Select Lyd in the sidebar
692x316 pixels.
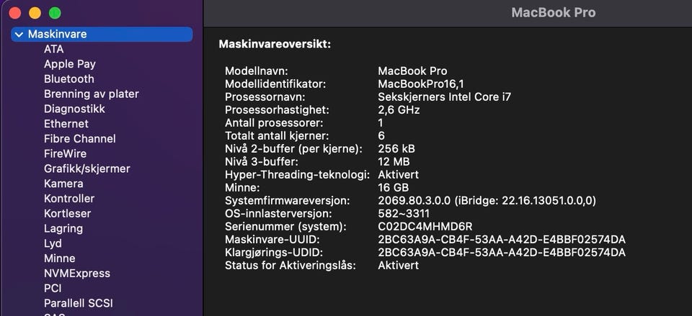pos(53,243)
